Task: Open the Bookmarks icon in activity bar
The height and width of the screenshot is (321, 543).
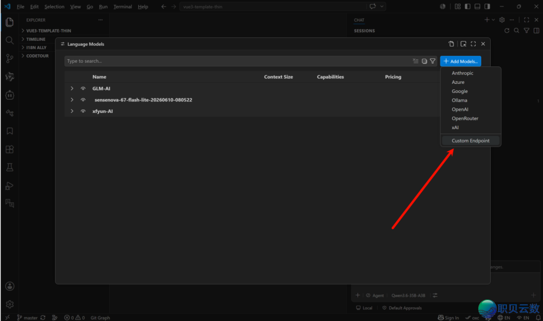Action: click(x=10, y=131)
